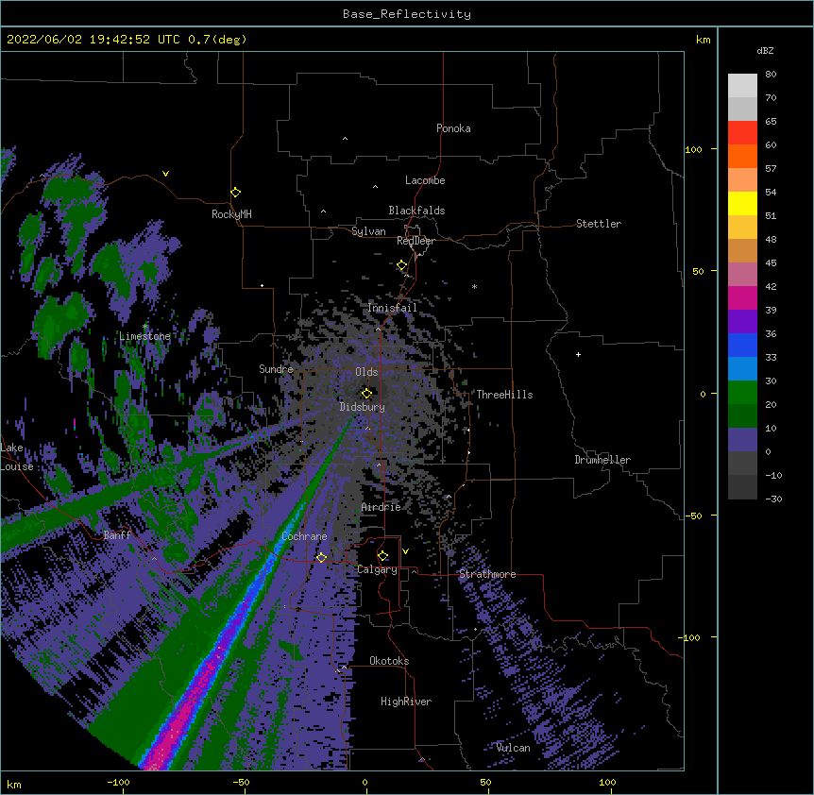814x795 pixels.
Task: Click the Strathmore town label
Action: point(487,574)
